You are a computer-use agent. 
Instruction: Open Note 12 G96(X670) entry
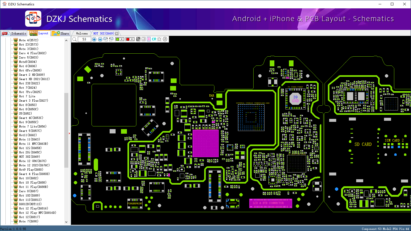click(33, 161)
